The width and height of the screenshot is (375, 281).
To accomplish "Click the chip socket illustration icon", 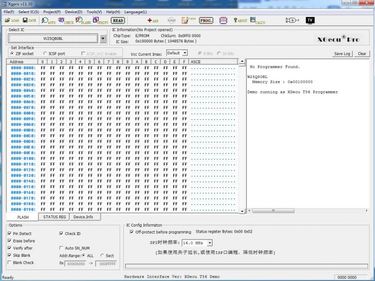I will (223, 20).
